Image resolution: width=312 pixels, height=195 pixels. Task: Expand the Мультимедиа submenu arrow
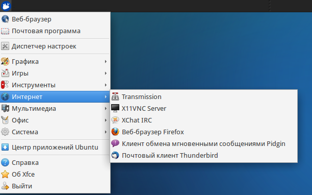(x=106, y=109)
